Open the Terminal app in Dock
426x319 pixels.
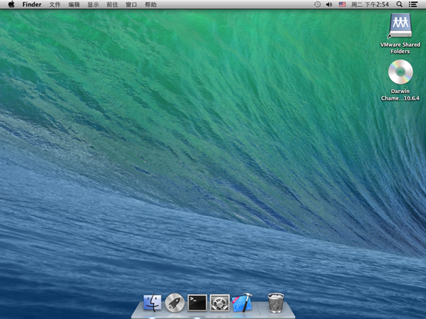tap(198, 303)
